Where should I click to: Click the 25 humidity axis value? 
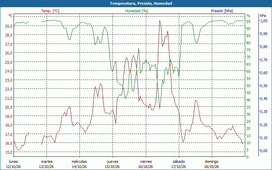[249, 121]
